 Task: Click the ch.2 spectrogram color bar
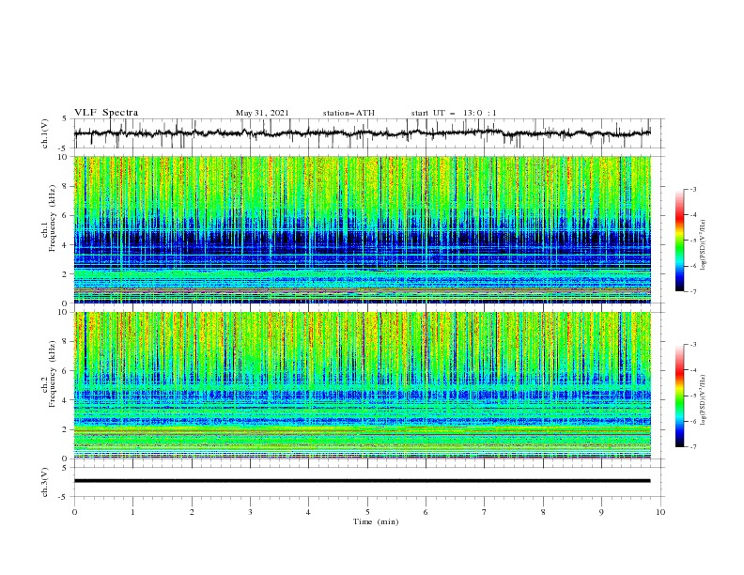click(x=679, y=396)
